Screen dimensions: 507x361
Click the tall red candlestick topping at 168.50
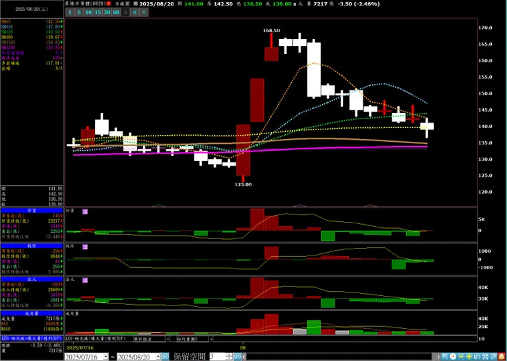pyautogui.click(x=271, y=47)
